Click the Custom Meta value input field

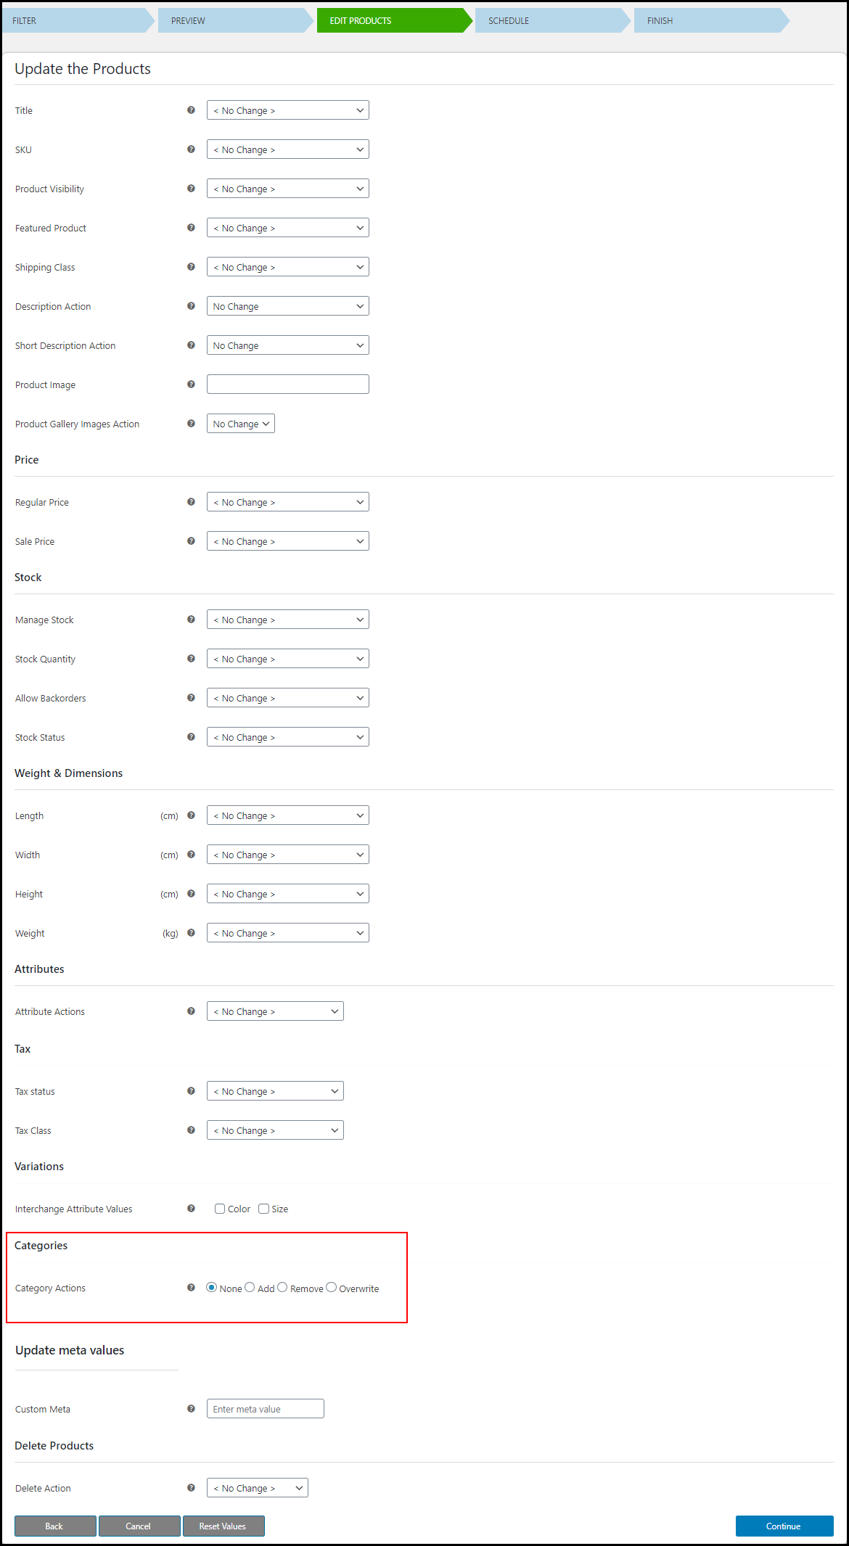[265, 1409]
